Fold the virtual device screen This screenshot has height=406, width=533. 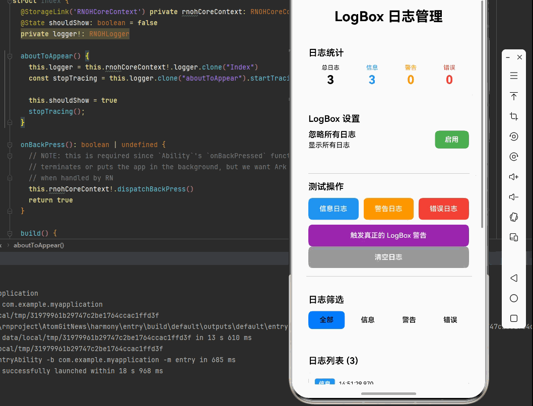pos(514,237)
